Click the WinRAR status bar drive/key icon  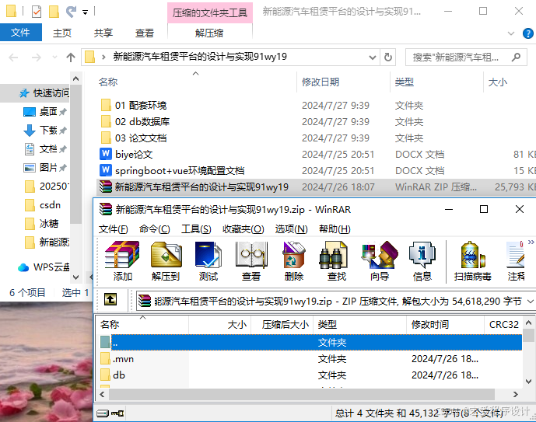pyautogui.click(x=110, y=413)
